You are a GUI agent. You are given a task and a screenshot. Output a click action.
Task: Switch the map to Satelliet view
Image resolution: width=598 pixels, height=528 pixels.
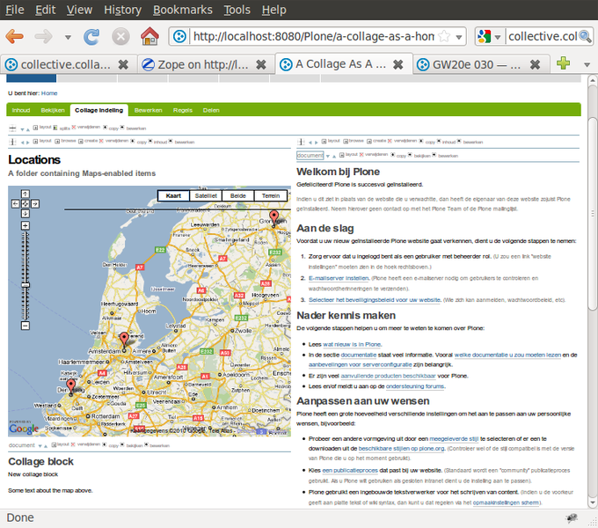pos(206,195)
